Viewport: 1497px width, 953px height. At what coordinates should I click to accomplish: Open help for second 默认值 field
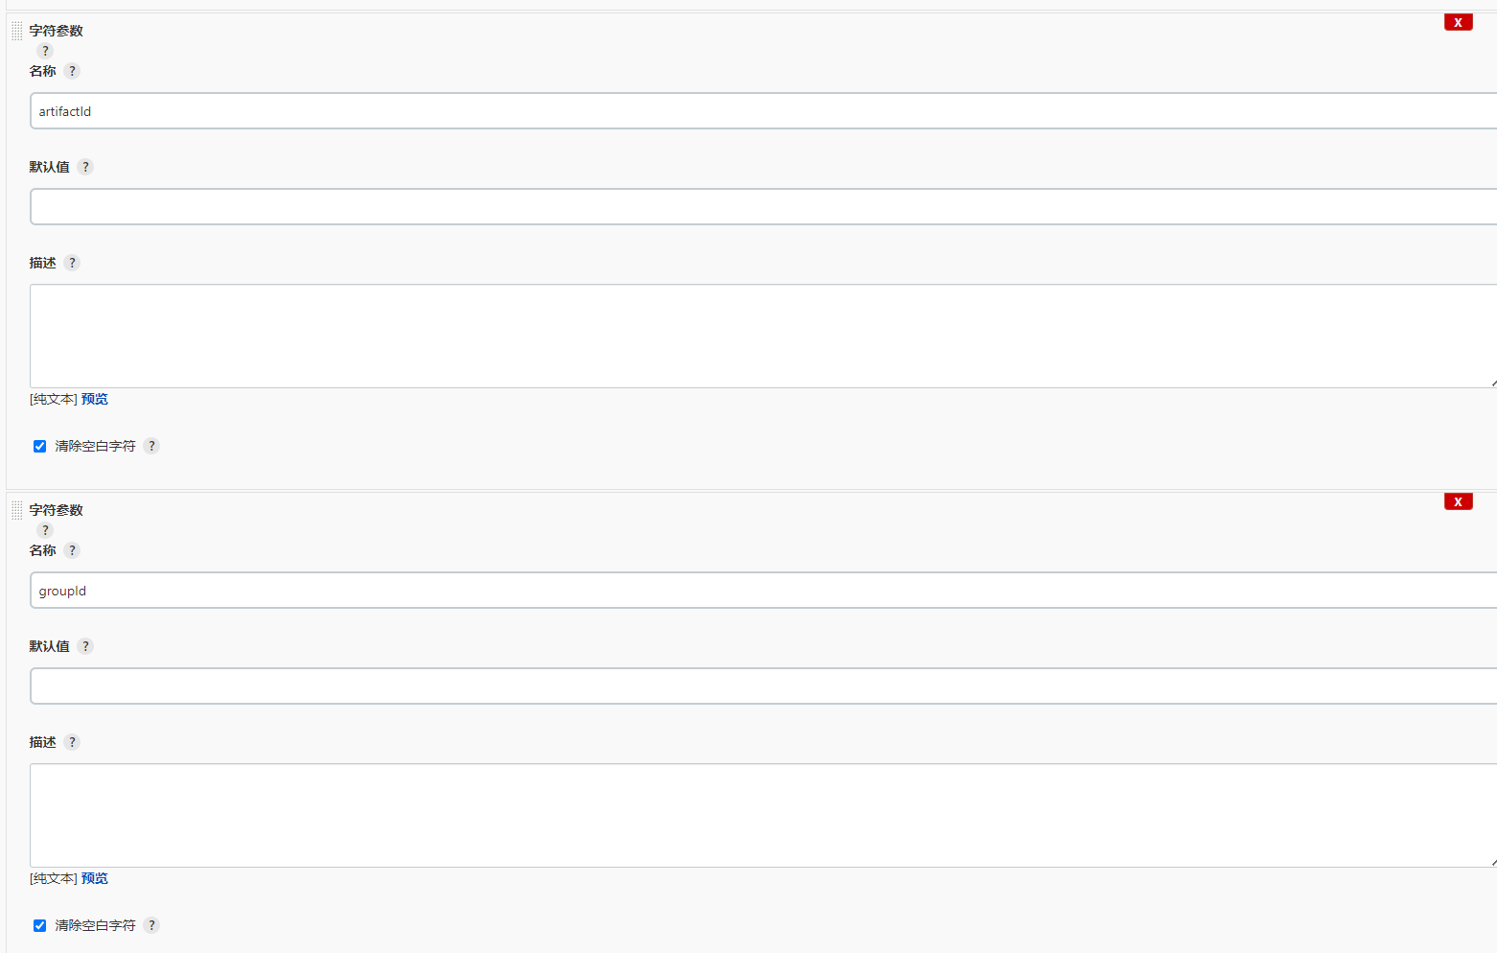click(x=85, y=646)
